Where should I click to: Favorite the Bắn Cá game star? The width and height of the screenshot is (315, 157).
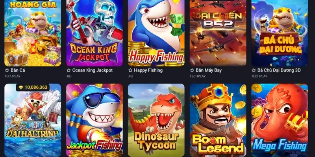(7, 71)
